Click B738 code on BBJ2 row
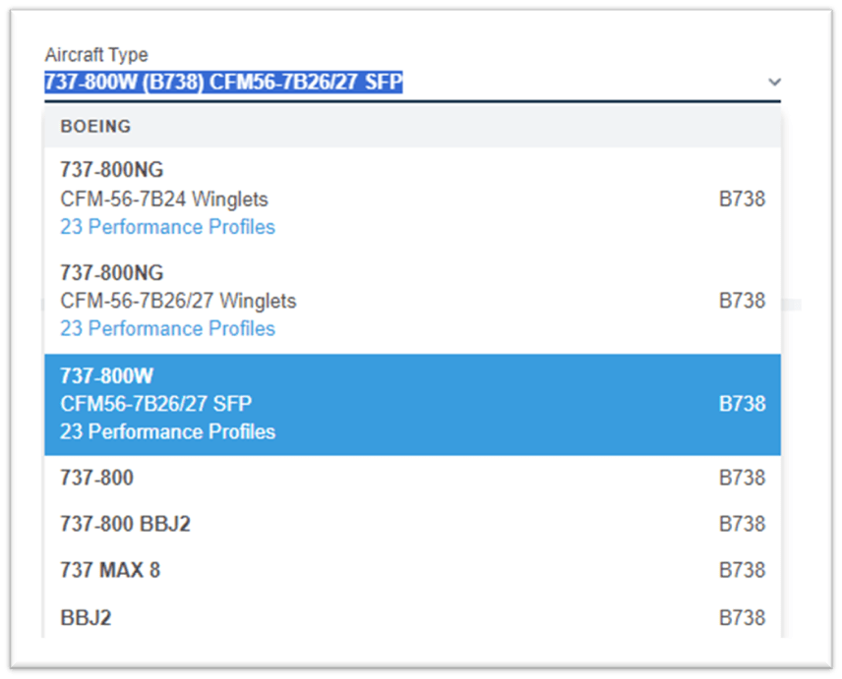Screen dimensions: 842x679 [x=742, y=618]
